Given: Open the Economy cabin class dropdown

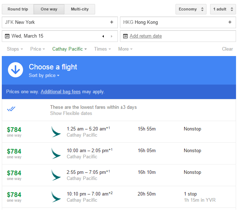Looking at the screenshot, I should pyautogui.click(x=191, y=9).
